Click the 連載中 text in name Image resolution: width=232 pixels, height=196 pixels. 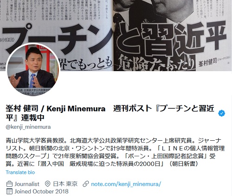(33, 118)
